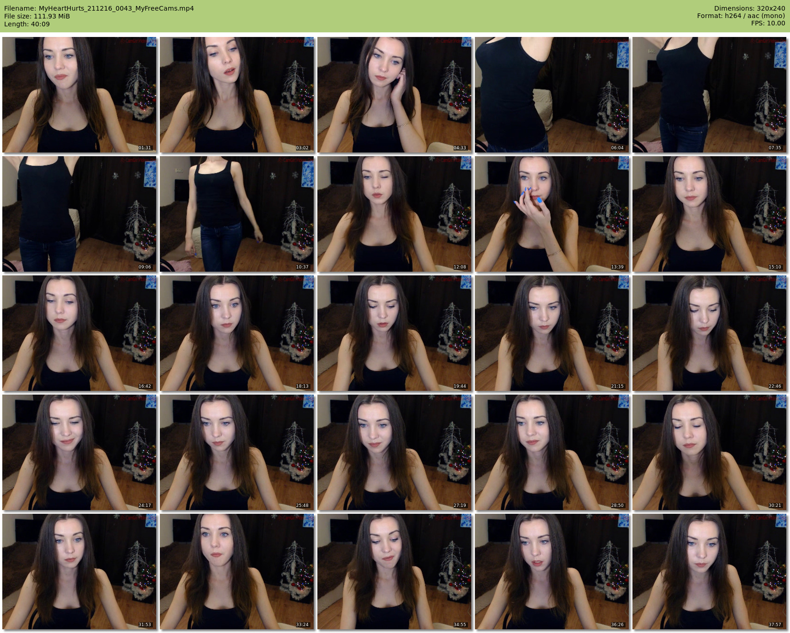This screenshot has height=633, width=790.
Task: Click the frame marked 18:13
Action: click(x=237, y=333)
